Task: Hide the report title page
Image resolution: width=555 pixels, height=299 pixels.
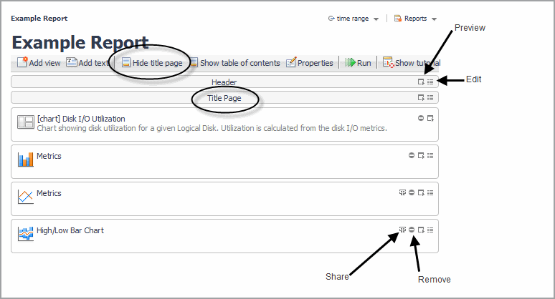Action: 151,63
